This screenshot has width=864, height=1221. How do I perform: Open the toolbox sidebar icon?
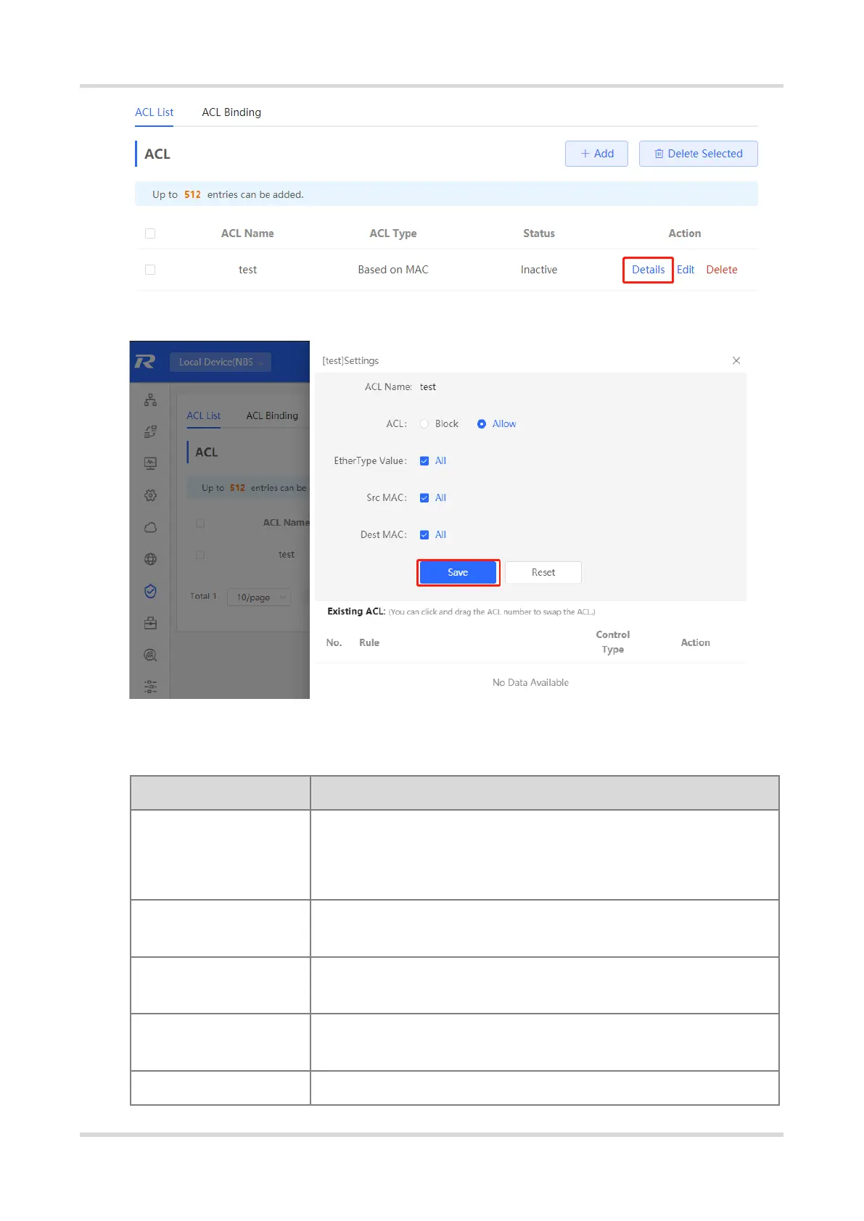click(150, 623)
